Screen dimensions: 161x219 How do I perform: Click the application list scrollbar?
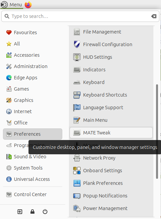157,131
